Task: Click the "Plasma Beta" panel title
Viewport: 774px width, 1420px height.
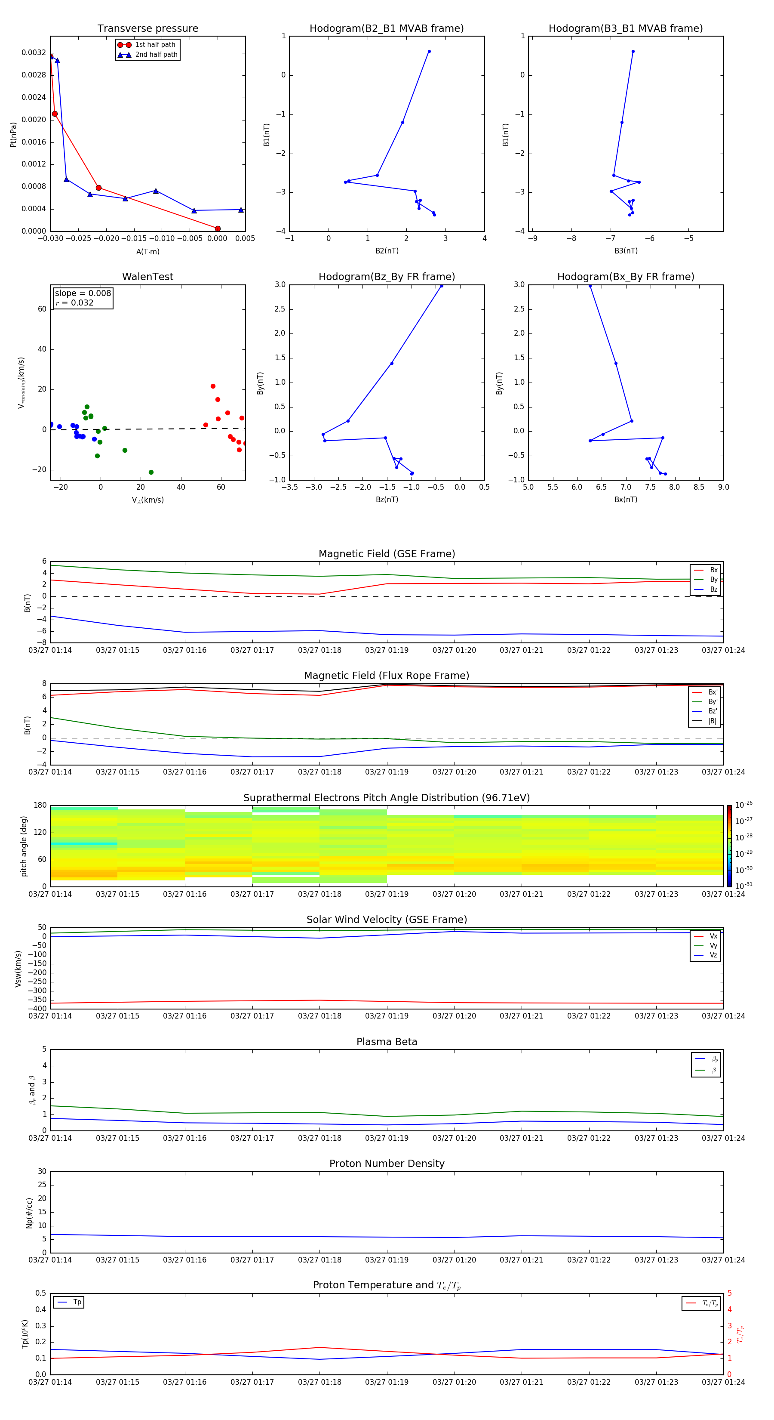Action: 387,1042
